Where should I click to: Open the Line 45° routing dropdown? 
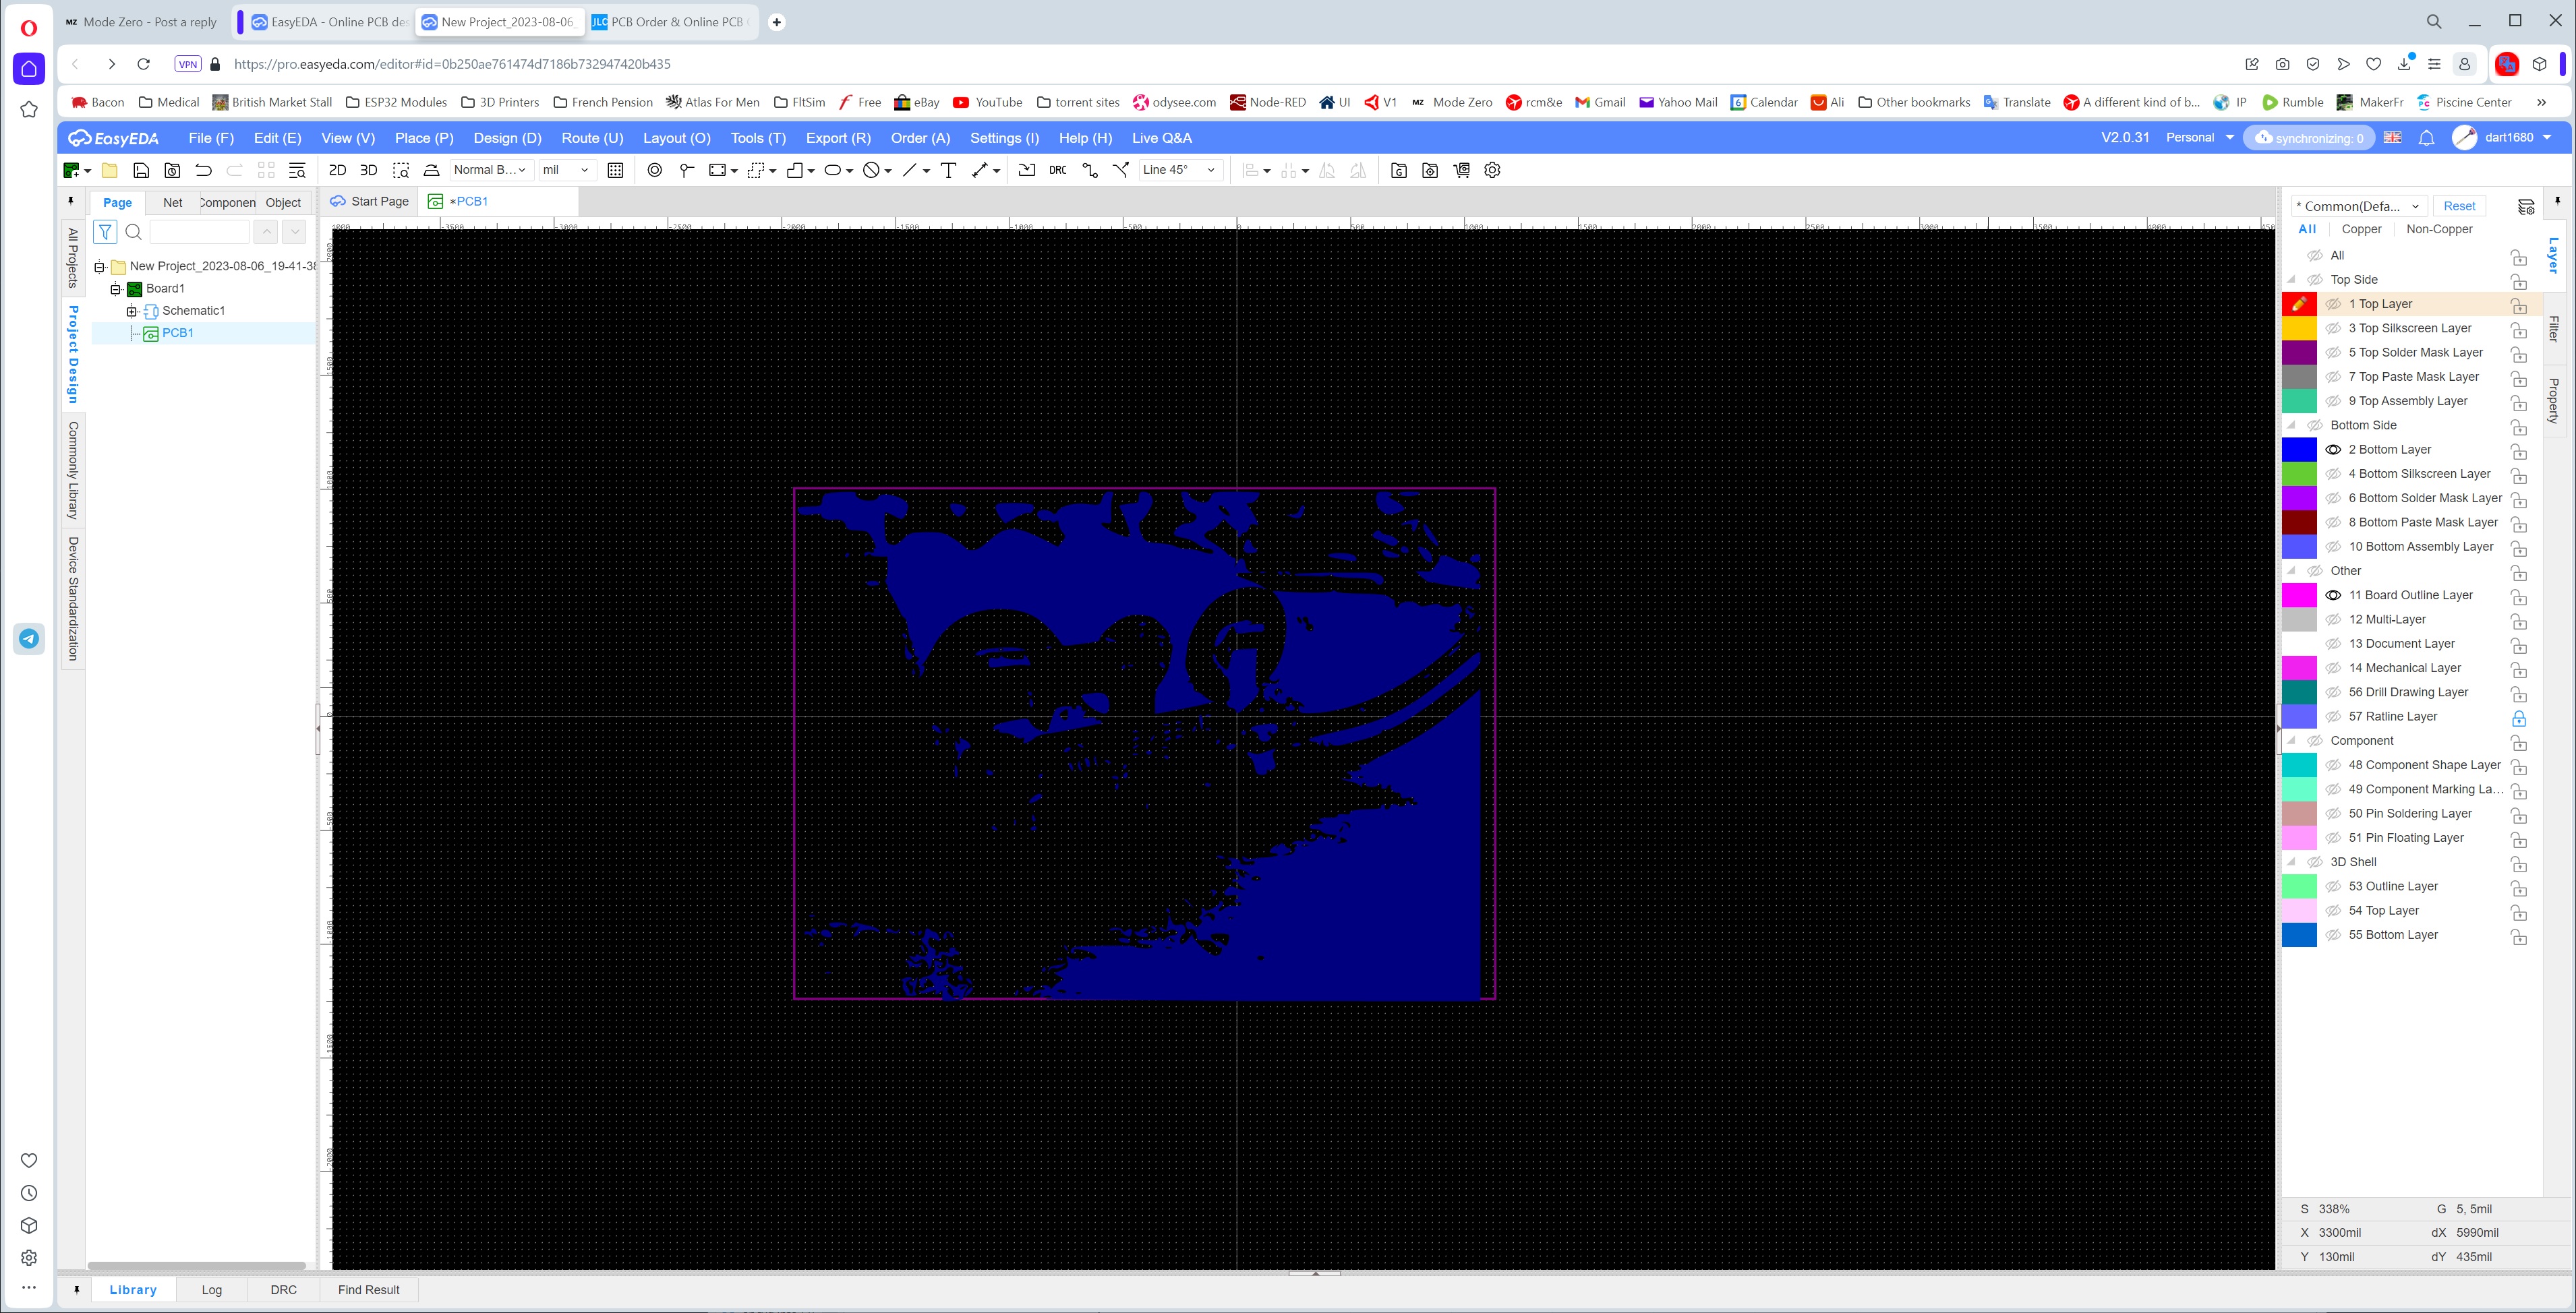point(1180,170)
